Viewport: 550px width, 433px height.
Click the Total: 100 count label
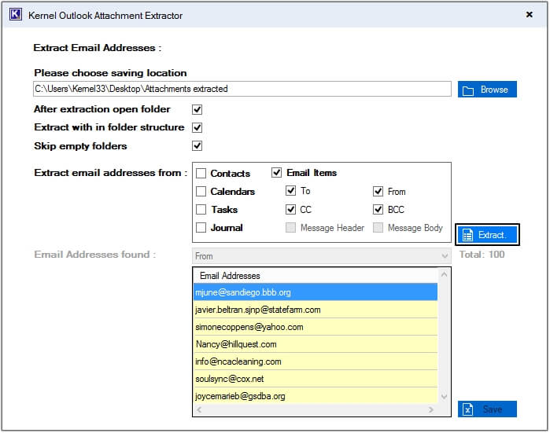[x=482, y=255]
